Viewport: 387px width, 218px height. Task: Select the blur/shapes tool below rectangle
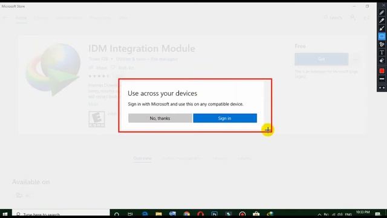point(382,44)
